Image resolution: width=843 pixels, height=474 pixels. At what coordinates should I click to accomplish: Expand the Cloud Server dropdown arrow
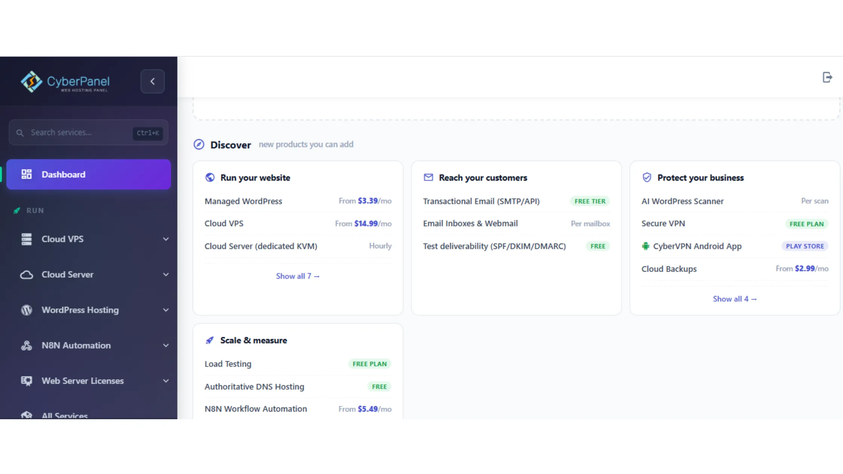point(166,275)
